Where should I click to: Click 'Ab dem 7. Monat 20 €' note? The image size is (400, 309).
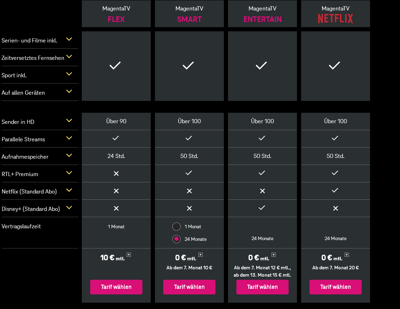point(336,268)
